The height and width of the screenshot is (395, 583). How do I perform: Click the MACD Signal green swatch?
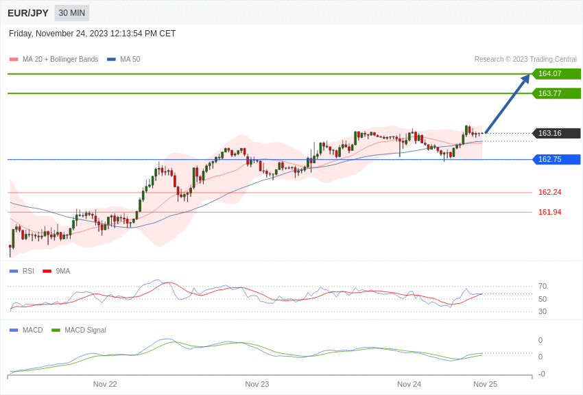tap(56, 330)
